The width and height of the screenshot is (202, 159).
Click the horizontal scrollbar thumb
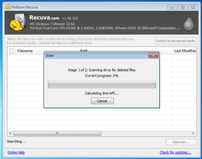tap(57, 133)
